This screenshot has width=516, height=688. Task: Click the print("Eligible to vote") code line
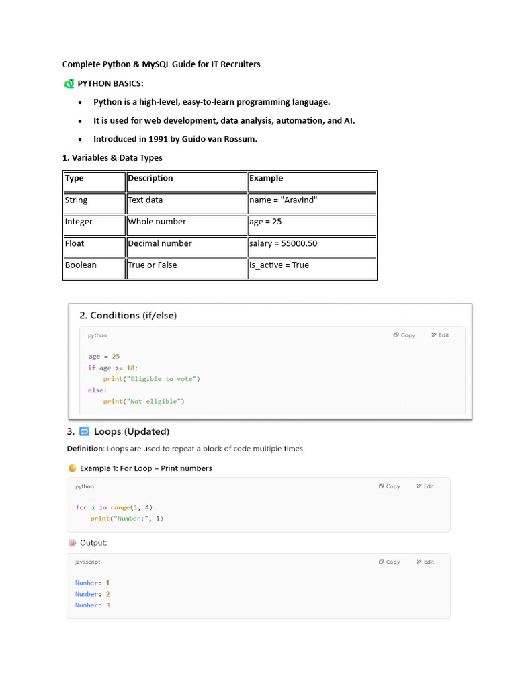tap(151, 379)
